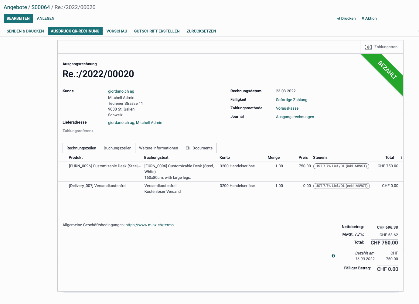The height and width of the screenshot is (304, 419).
Task: Click the BEARBEITEN button
Action: pos(18,18)
